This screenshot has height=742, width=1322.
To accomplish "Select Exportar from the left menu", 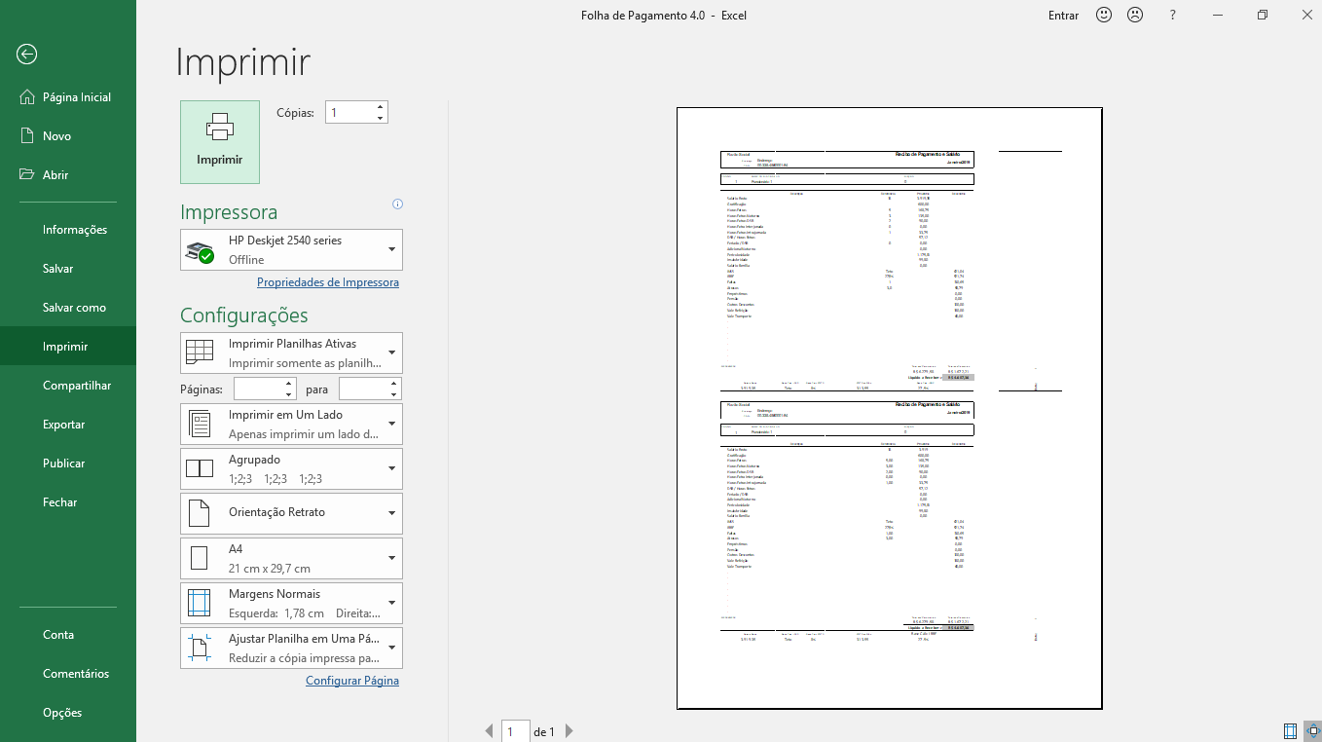I will tap(64, 425).
